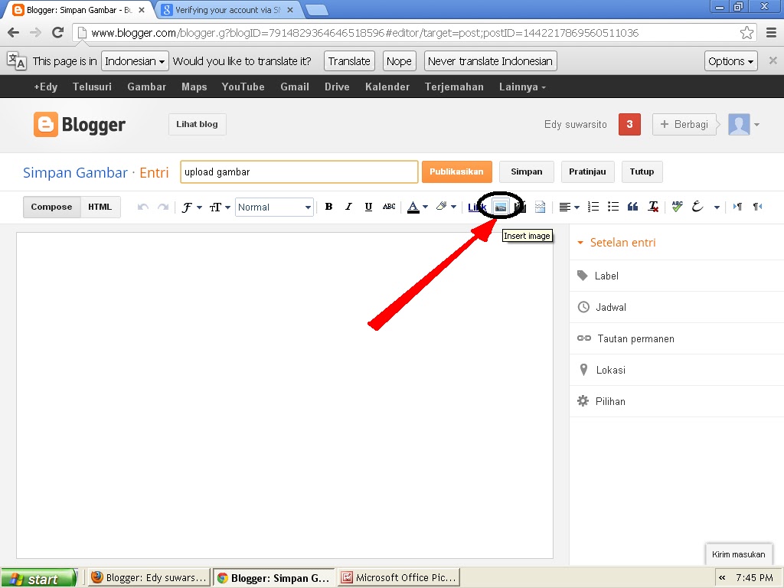The image size is (784, 588).
Task: Open Tautan permanen setting
Action: pyautogui.click(x=677, y=338)
